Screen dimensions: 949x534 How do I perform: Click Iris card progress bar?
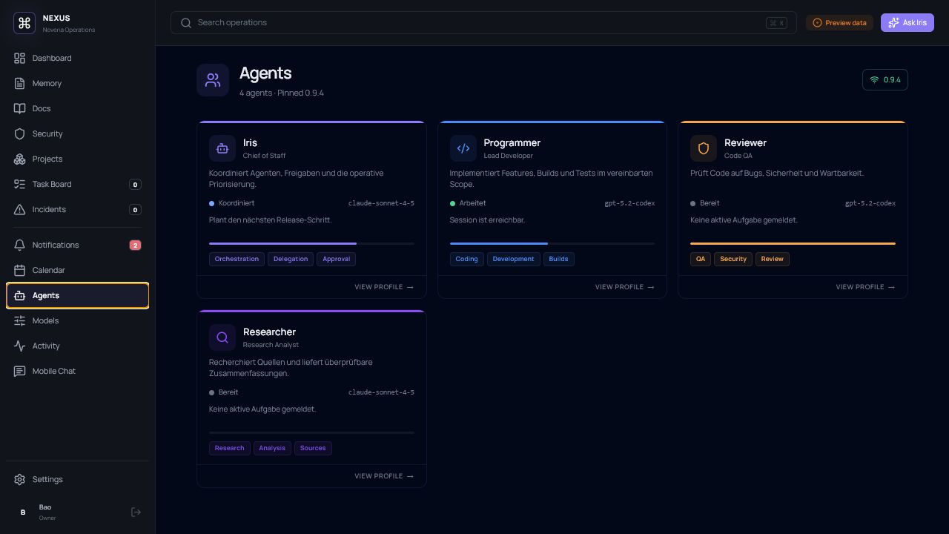tap(311, 243)
